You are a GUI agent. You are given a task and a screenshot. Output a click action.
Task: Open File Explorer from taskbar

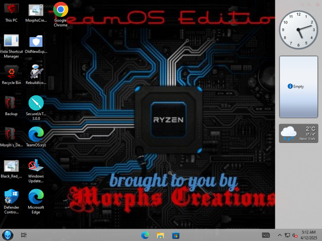(160, 235)
